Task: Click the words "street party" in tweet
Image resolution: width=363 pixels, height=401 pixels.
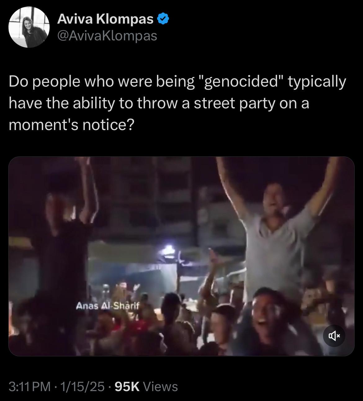Action: point(235,103)
